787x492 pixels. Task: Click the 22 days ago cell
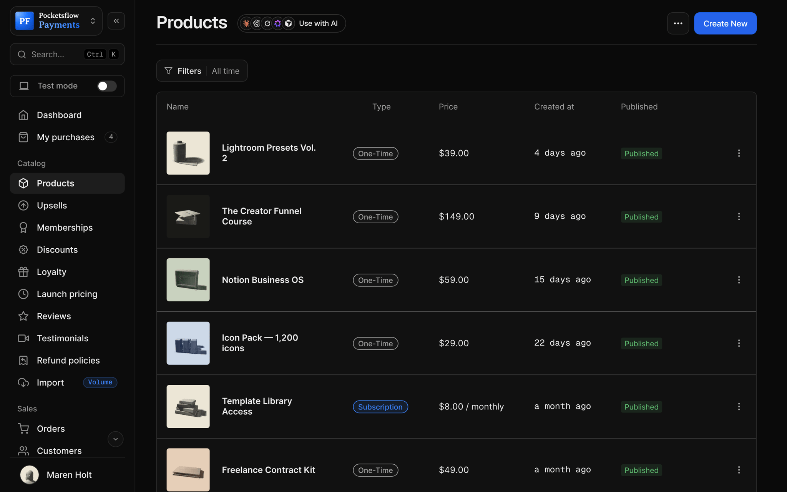click(563, 343)
